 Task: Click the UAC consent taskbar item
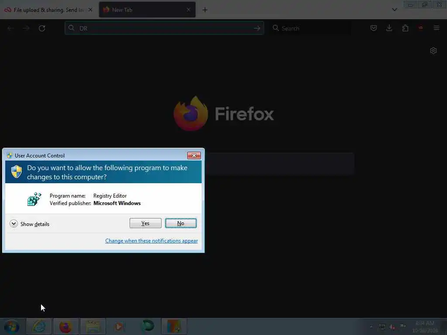175,326
